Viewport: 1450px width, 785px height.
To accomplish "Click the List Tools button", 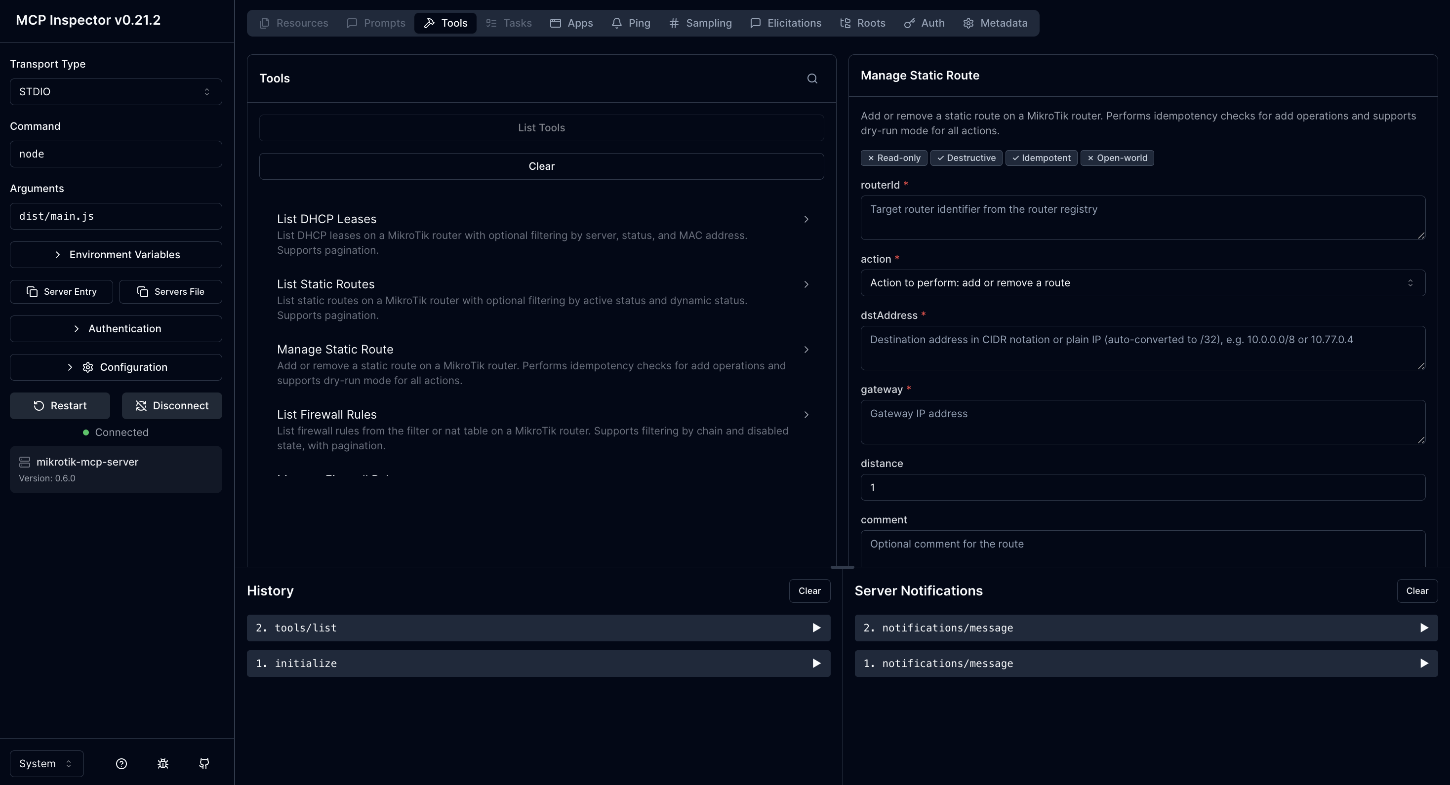I will [541, 128].
